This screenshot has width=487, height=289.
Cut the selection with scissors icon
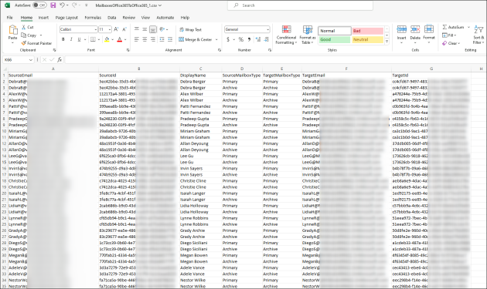pos(24,27)
